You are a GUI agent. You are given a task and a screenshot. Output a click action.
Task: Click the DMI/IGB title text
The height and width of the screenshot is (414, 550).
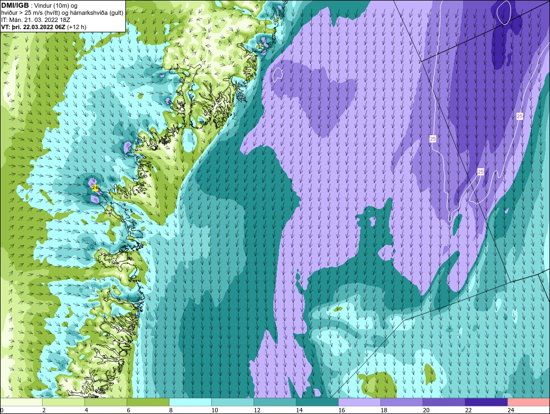15,5
